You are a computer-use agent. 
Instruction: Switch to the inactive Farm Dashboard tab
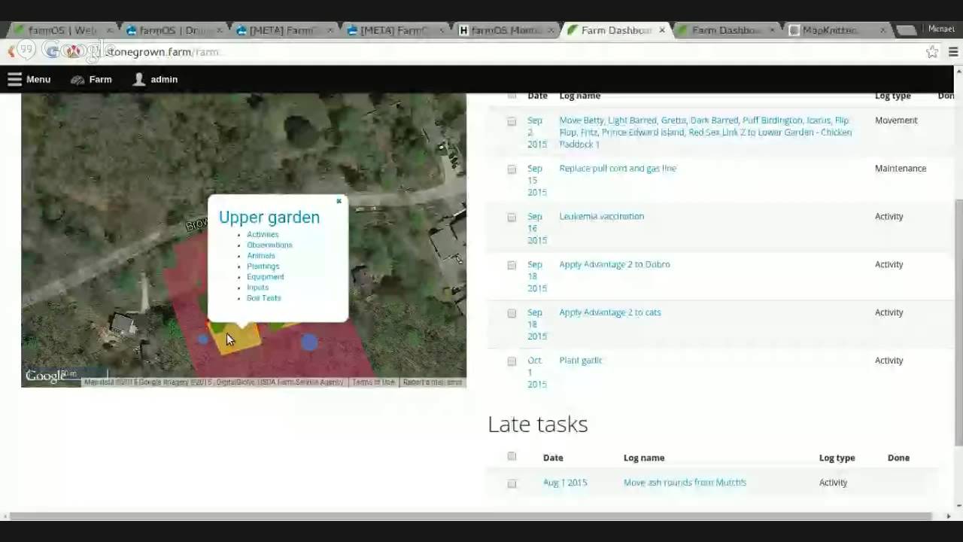(x=725, y=31)
